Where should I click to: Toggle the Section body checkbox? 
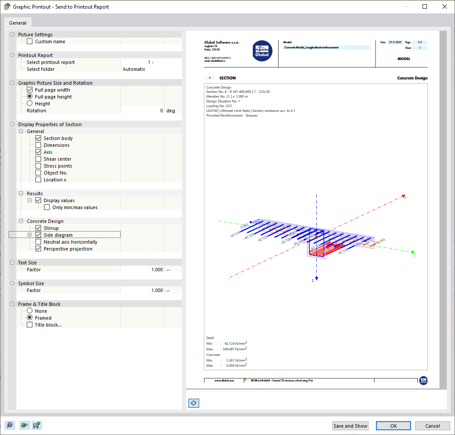click(38, 138)
